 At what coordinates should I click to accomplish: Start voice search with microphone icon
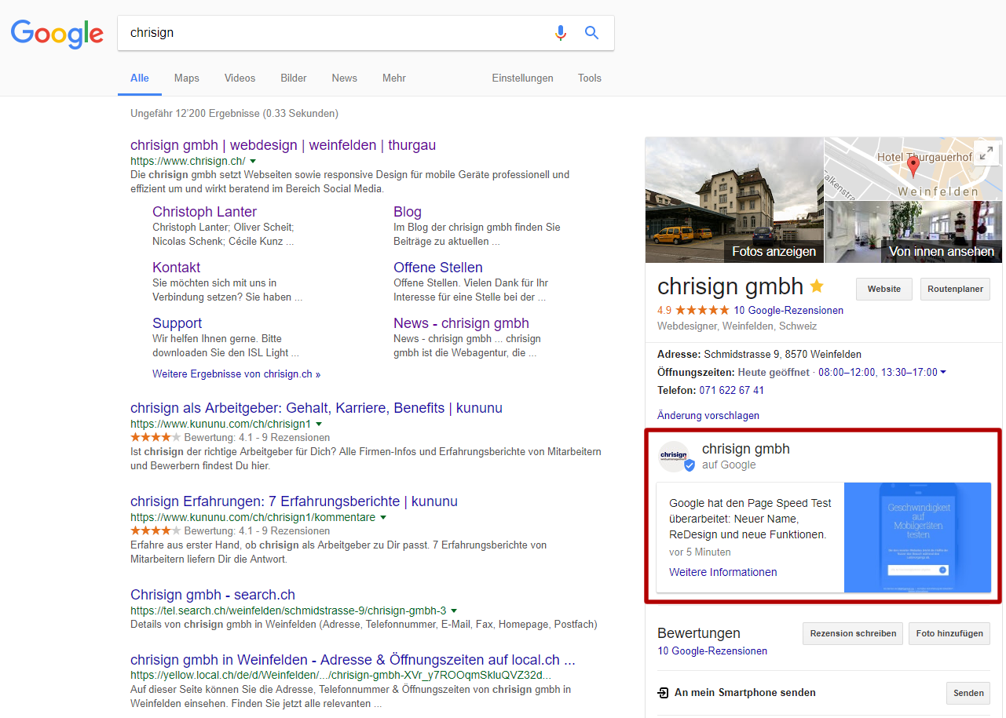(x=560, y=33)
